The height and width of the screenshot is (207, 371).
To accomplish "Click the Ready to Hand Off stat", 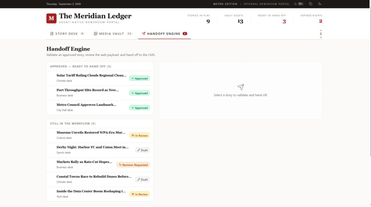I will [272, 19].
